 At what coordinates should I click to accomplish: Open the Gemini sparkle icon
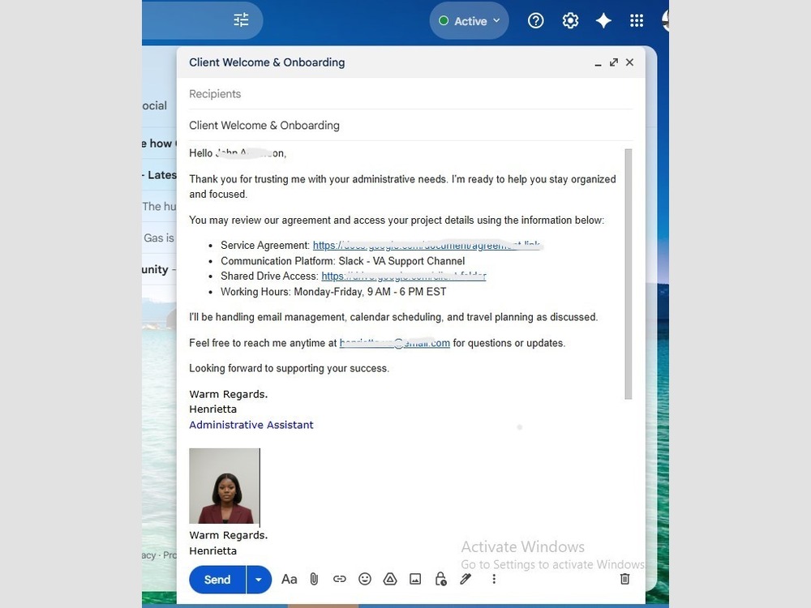pyautogui.click(x=603, y=21)
